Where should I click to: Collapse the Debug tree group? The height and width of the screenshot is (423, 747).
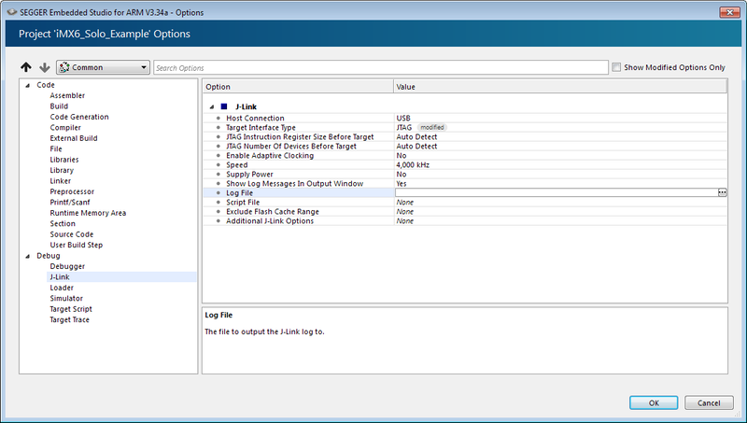click(x=27, y=256)
